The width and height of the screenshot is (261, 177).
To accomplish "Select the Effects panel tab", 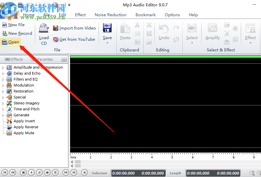I will (14, 59).
